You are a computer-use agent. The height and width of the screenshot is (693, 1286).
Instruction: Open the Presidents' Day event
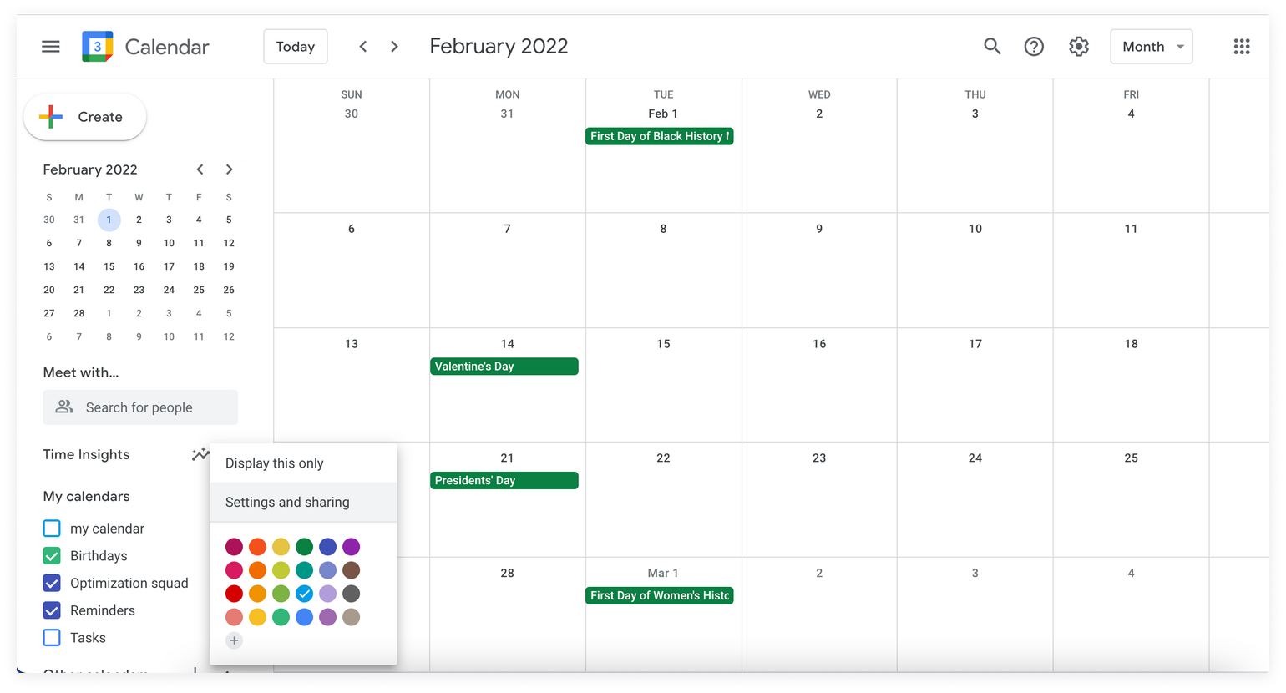pos(504,481)
